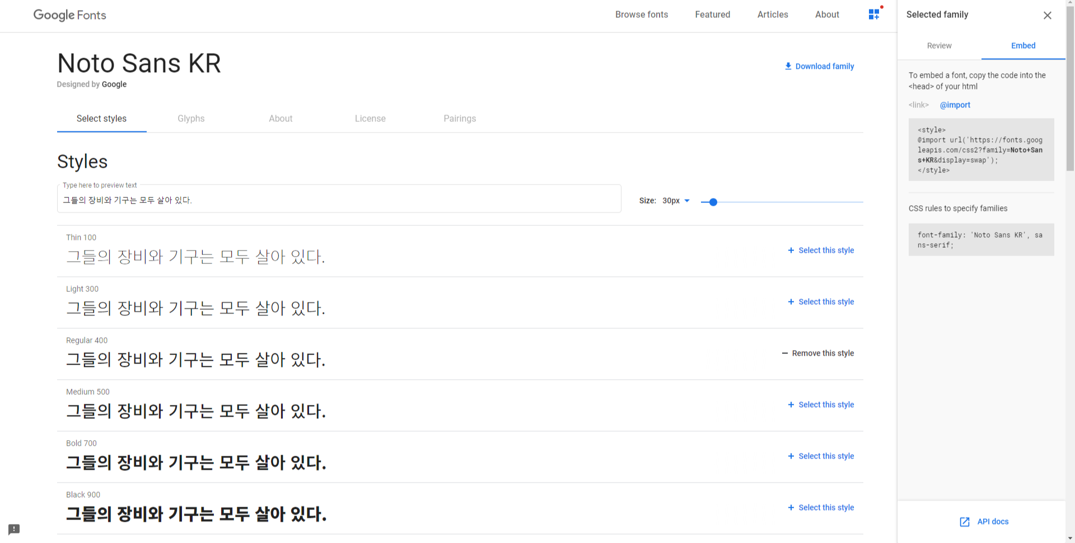Choose the <link> embed option
The image size is (1075, 543).
pos(918,105)
